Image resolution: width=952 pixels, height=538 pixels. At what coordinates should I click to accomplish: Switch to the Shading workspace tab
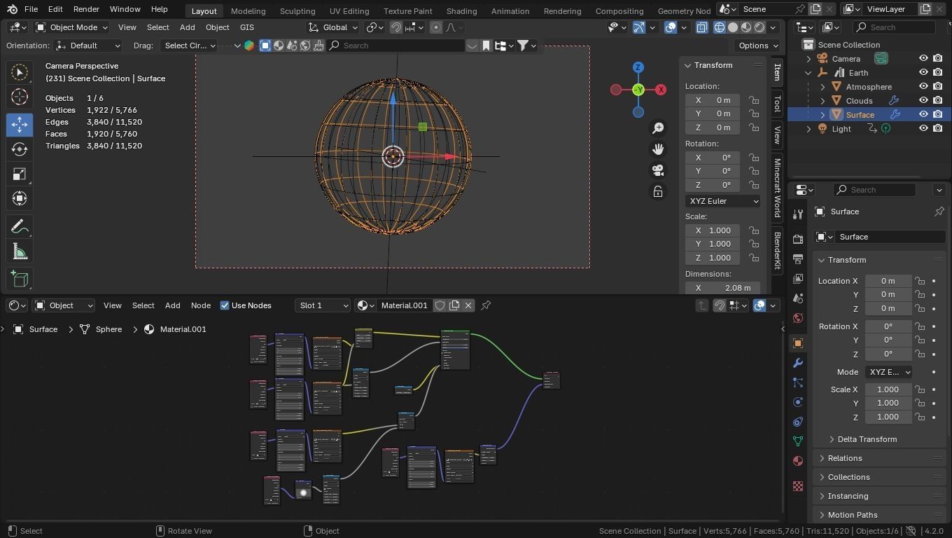tap(461, 11)
